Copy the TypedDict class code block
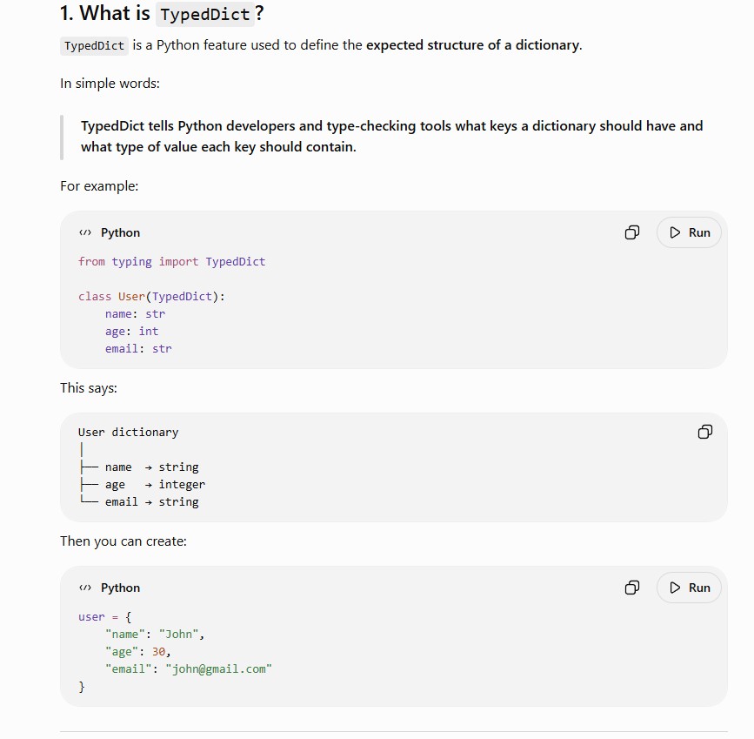The height and width of the screenshot is (739, 754). click(x=632, y=232)
